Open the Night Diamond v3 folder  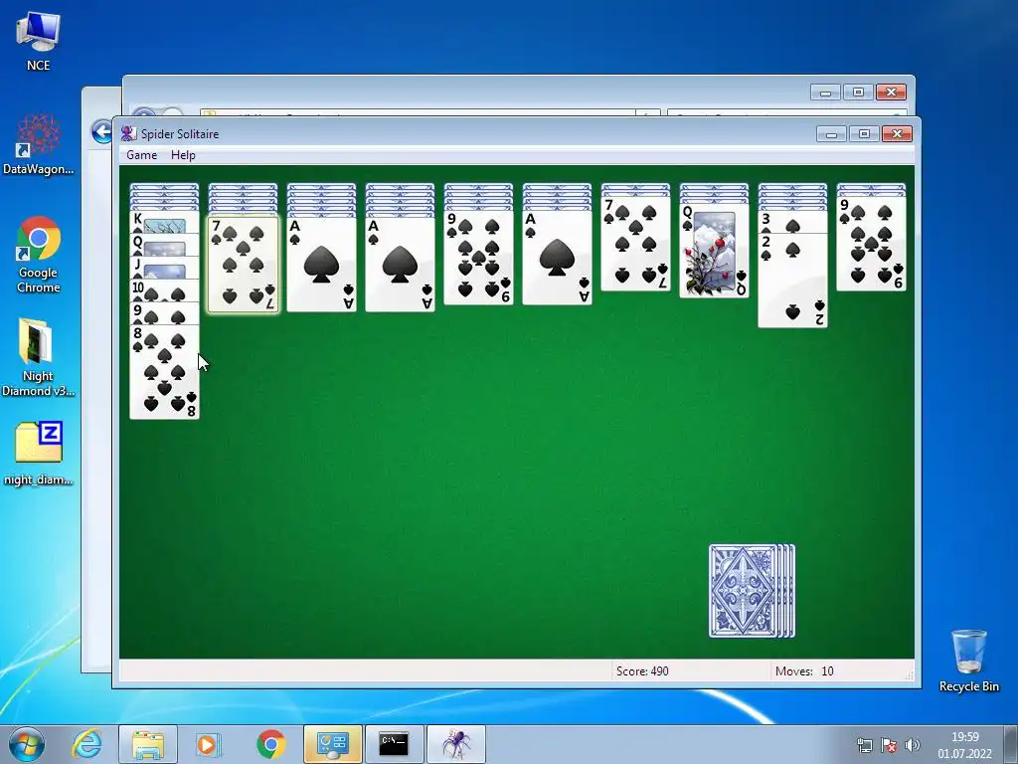39,357
